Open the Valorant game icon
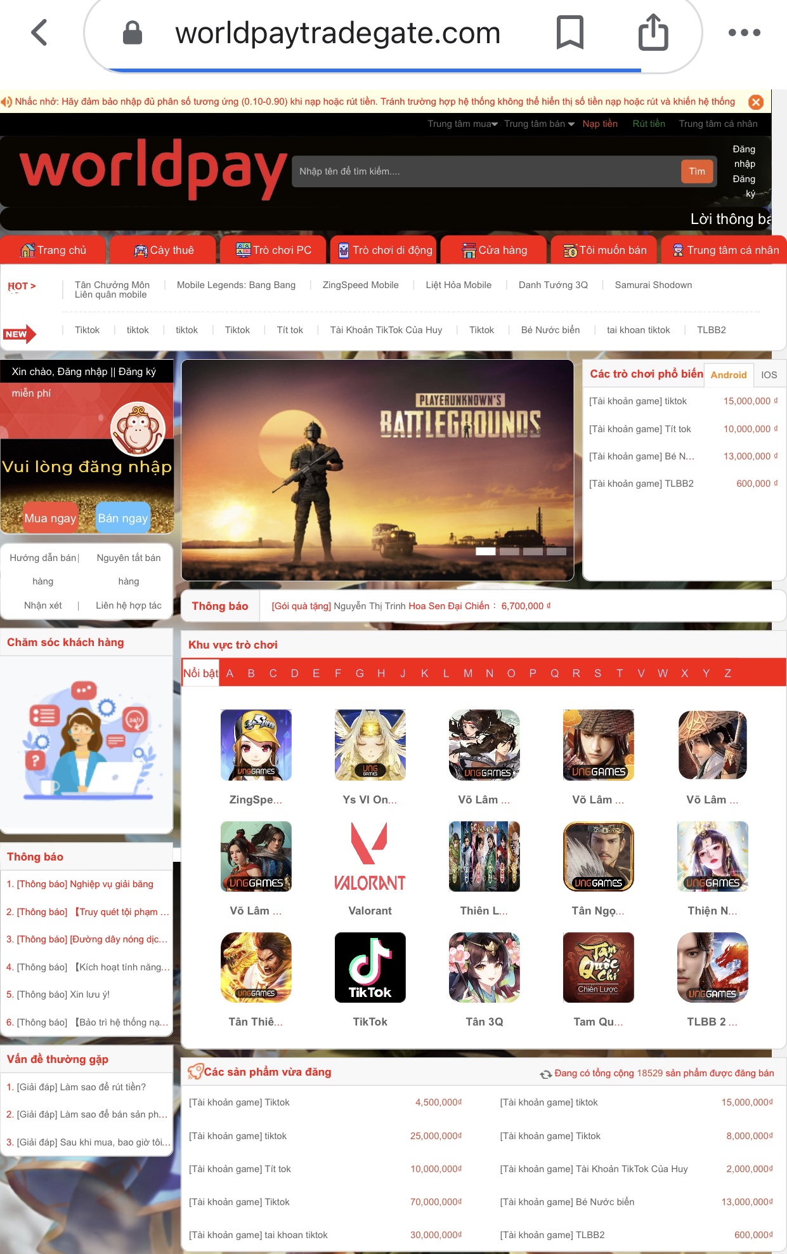787x1254 pixels. click(x=370, y=856)
